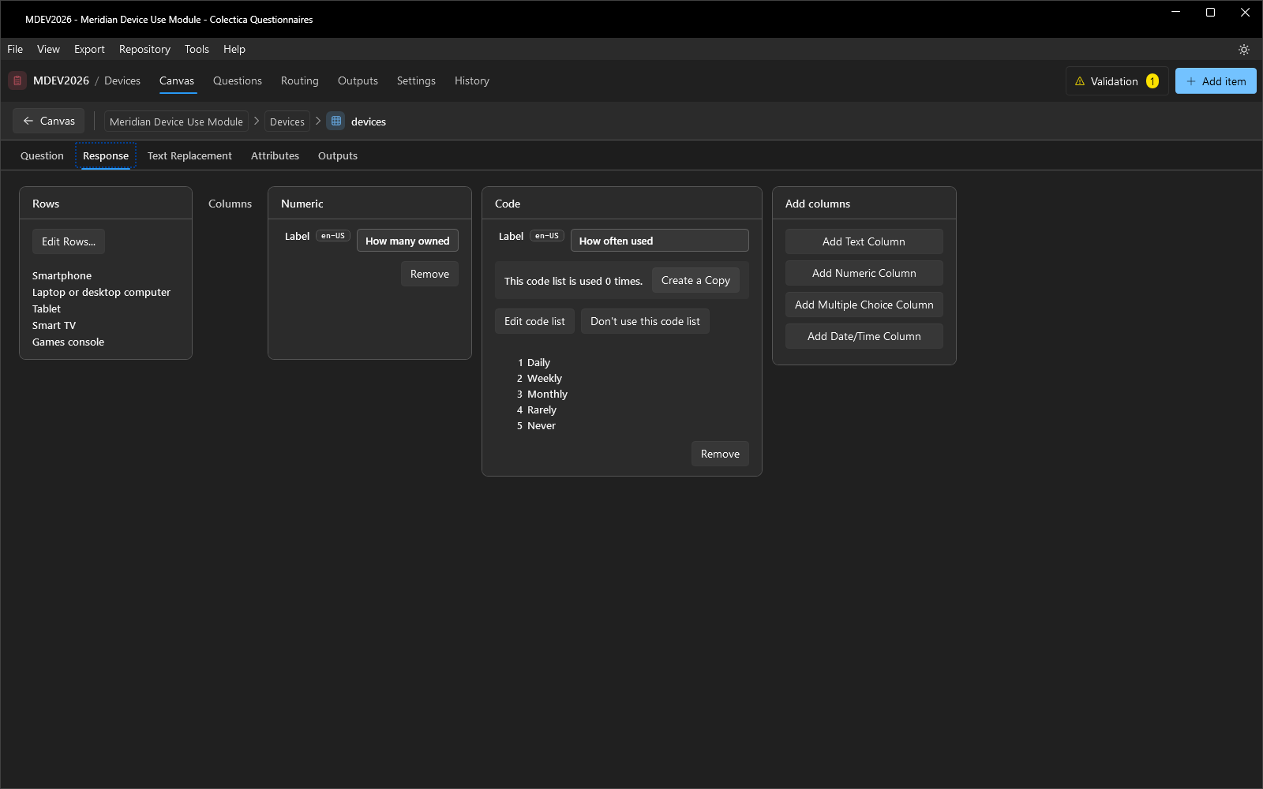Screen dimensions: 1263x789
Task: Click the Validation warning triangle icon
Action: 1080,81
